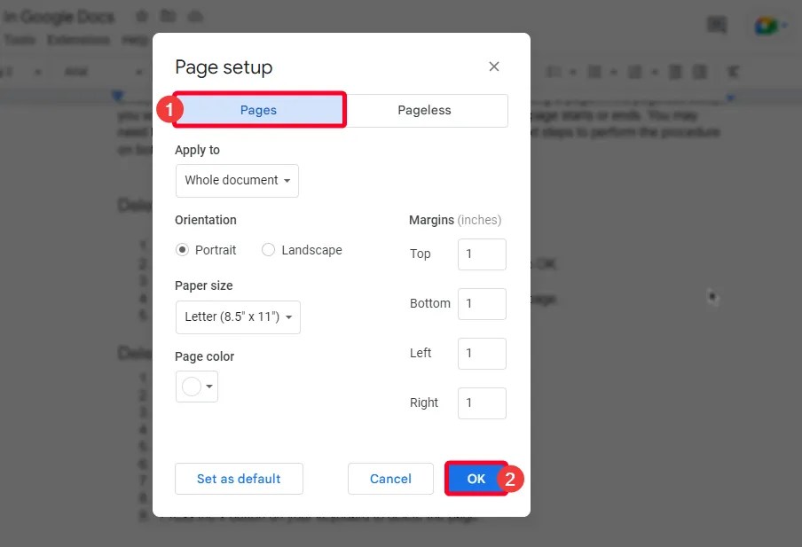Open the Apply to Whole document dropdown
Viewport: 802px width, 547px height.
click(238, 181)
